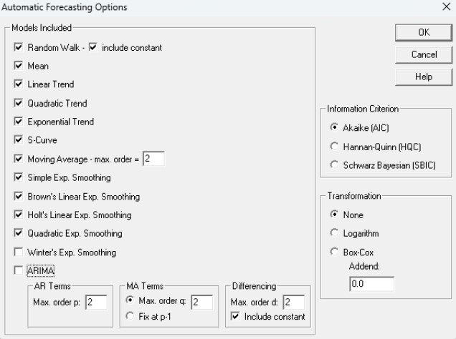Enable Winter's Exp. Smoothing model
Screen dimensions: 456x339
click(19, 252)
